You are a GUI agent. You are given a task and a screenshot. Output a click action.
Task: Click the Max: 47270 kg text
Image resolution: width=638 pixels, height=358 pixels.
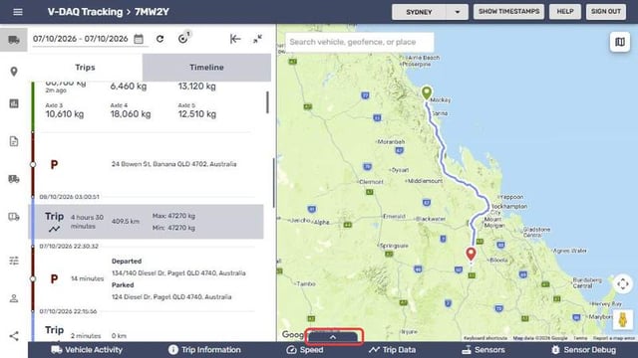173,216
